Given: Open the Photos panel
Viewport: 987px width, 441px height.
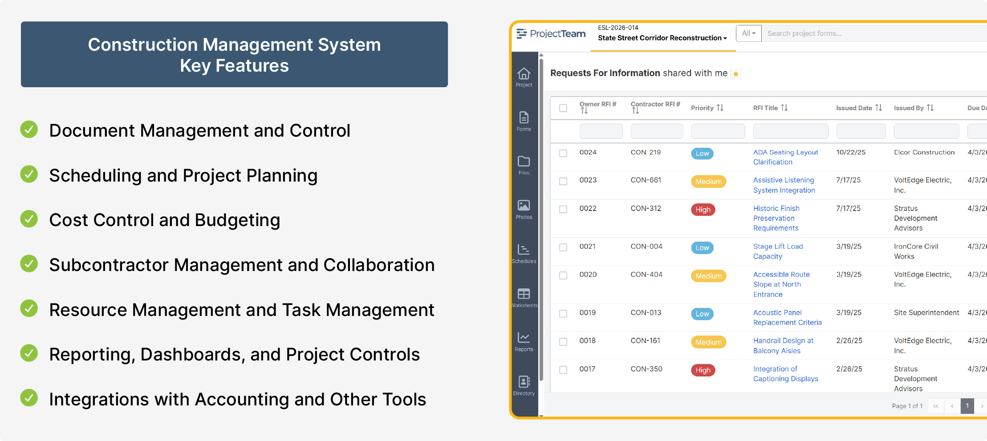Looking at the screenshot, I should [x=524, y=209].
